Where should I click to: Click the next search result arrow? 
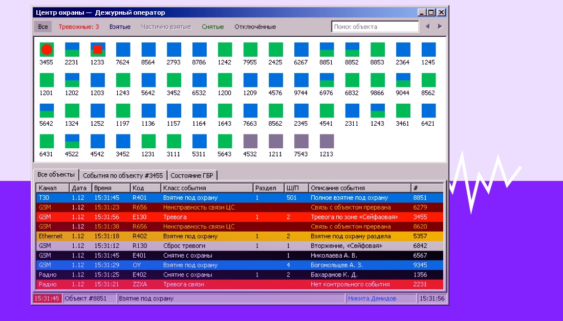[x=440, y=27]
